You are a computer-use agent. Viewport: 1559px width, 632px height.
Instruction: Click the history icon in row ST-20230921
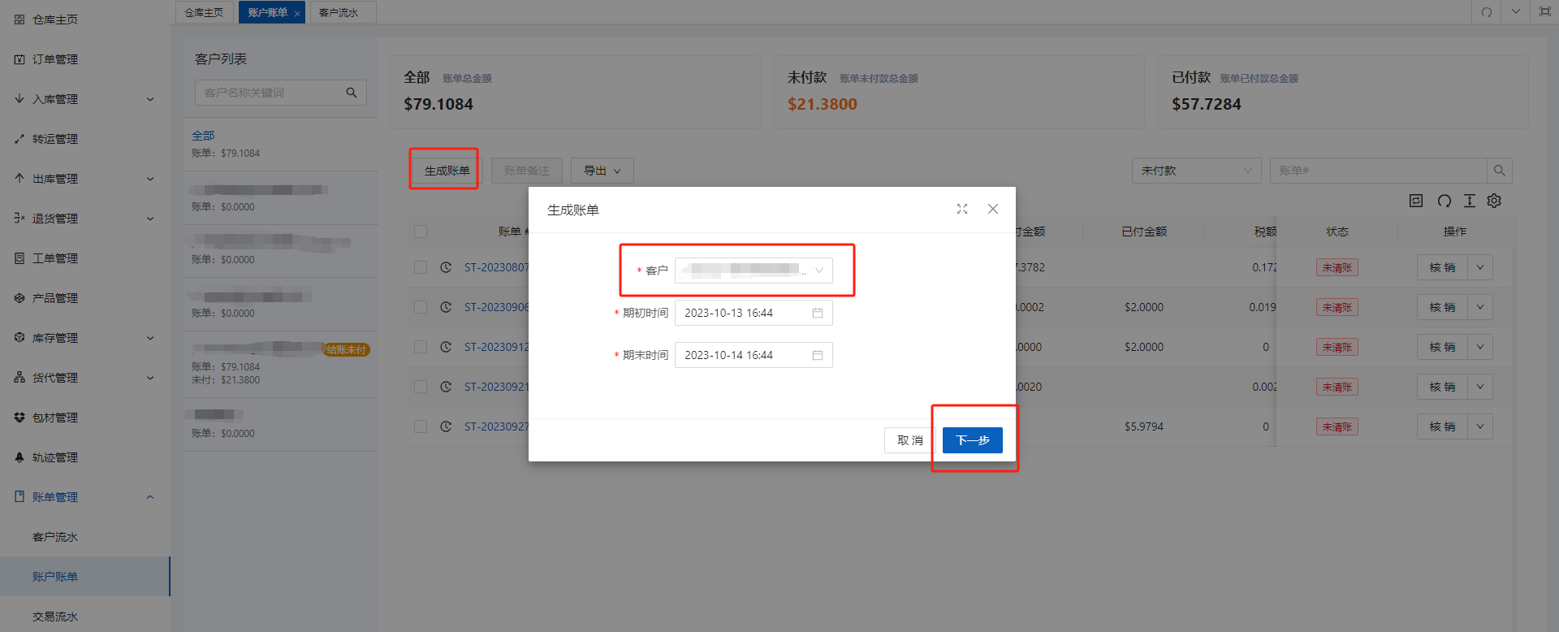[446, 387]
